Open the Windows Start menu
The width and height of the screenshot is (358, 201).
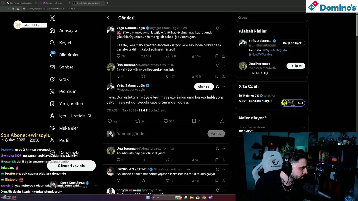(x=148, y=198)
